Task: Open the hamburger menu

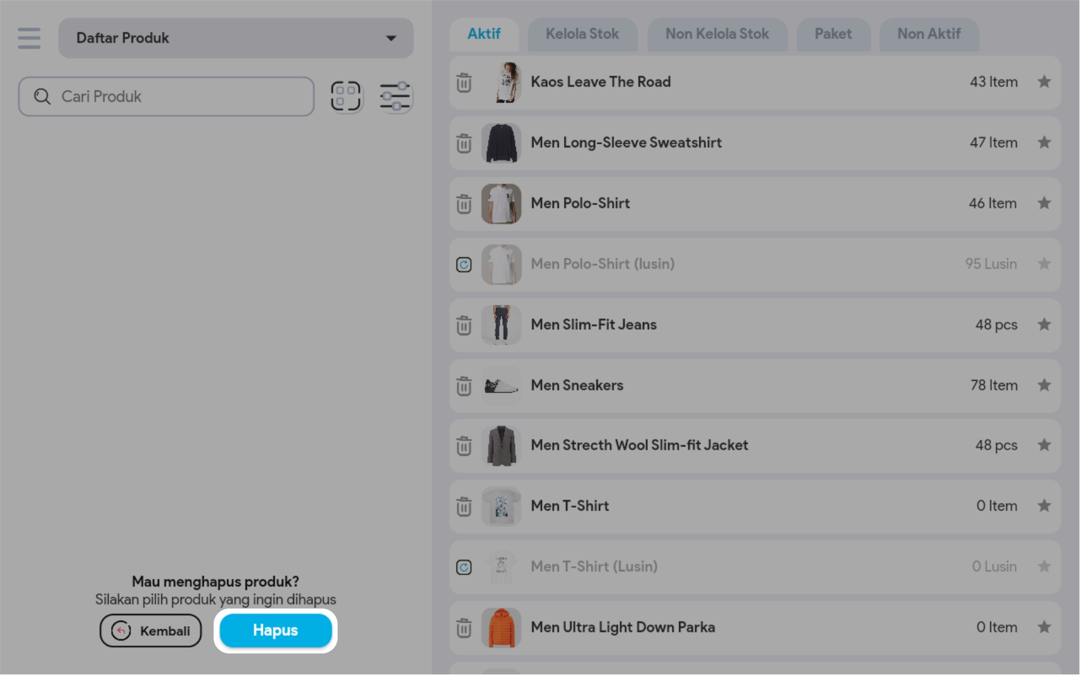Action: click(x=29, y=38)
